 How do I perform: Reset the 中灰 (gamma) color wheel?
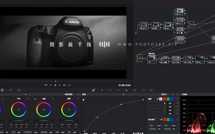click(28, 99)
